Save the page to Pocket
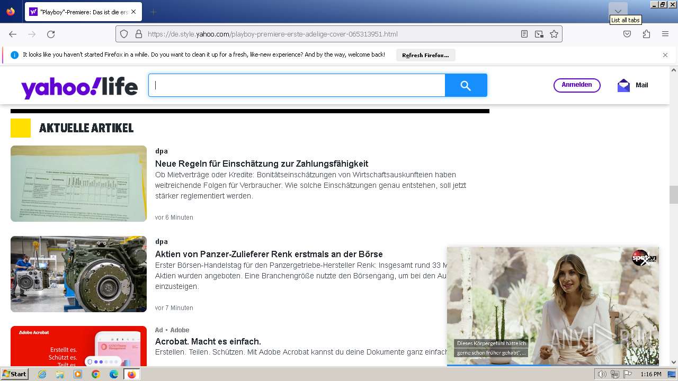The width and height of the screenshot is (678, 381). 627,34
